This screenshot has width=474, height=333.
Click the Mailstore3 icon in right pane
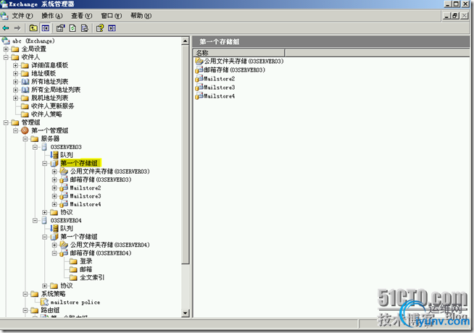(x=199, y=88)
